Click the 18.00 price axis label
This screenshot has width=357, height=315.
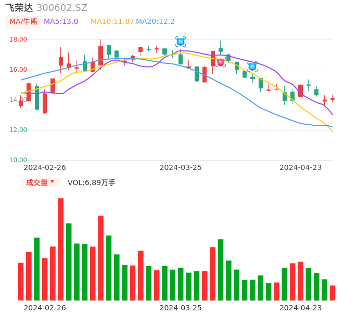(x=18, y=40)
